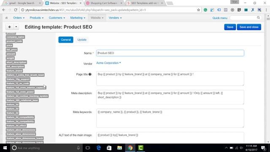This screenshot has width=270, height=152.
Task: Open Windows Store from taskbar
Action: tap(109, 148)
